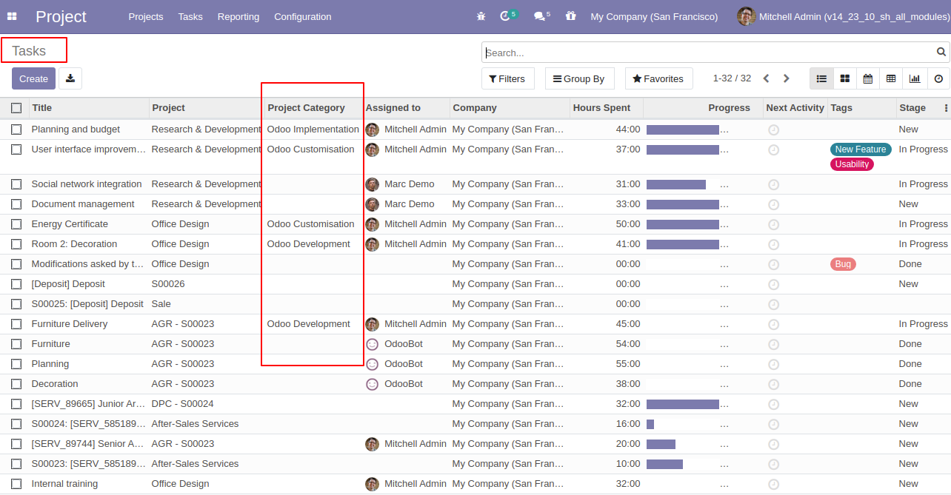Screen dimensions: 951x495
Task: Open the activities clock icon in navbar
Action: tap(506, 16)
